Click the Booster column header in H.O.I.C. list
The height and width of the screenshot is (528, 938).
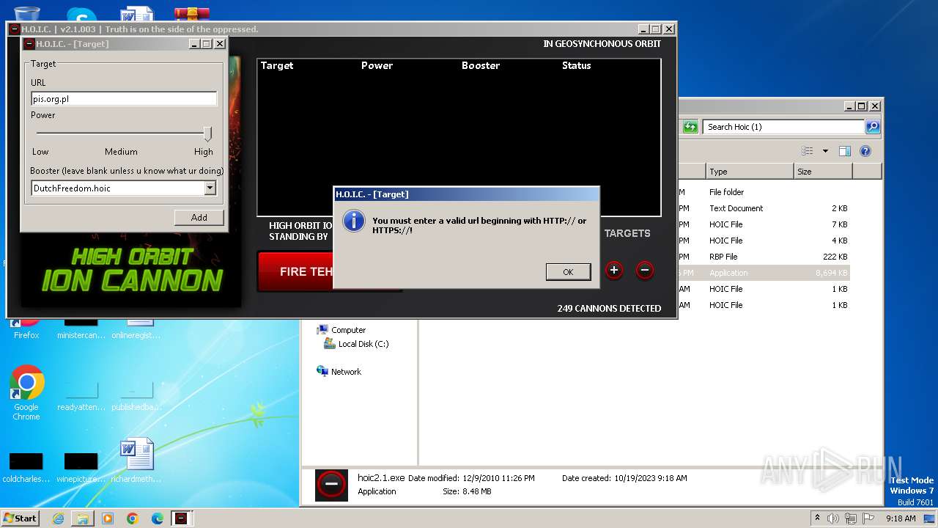coord(481,65)
